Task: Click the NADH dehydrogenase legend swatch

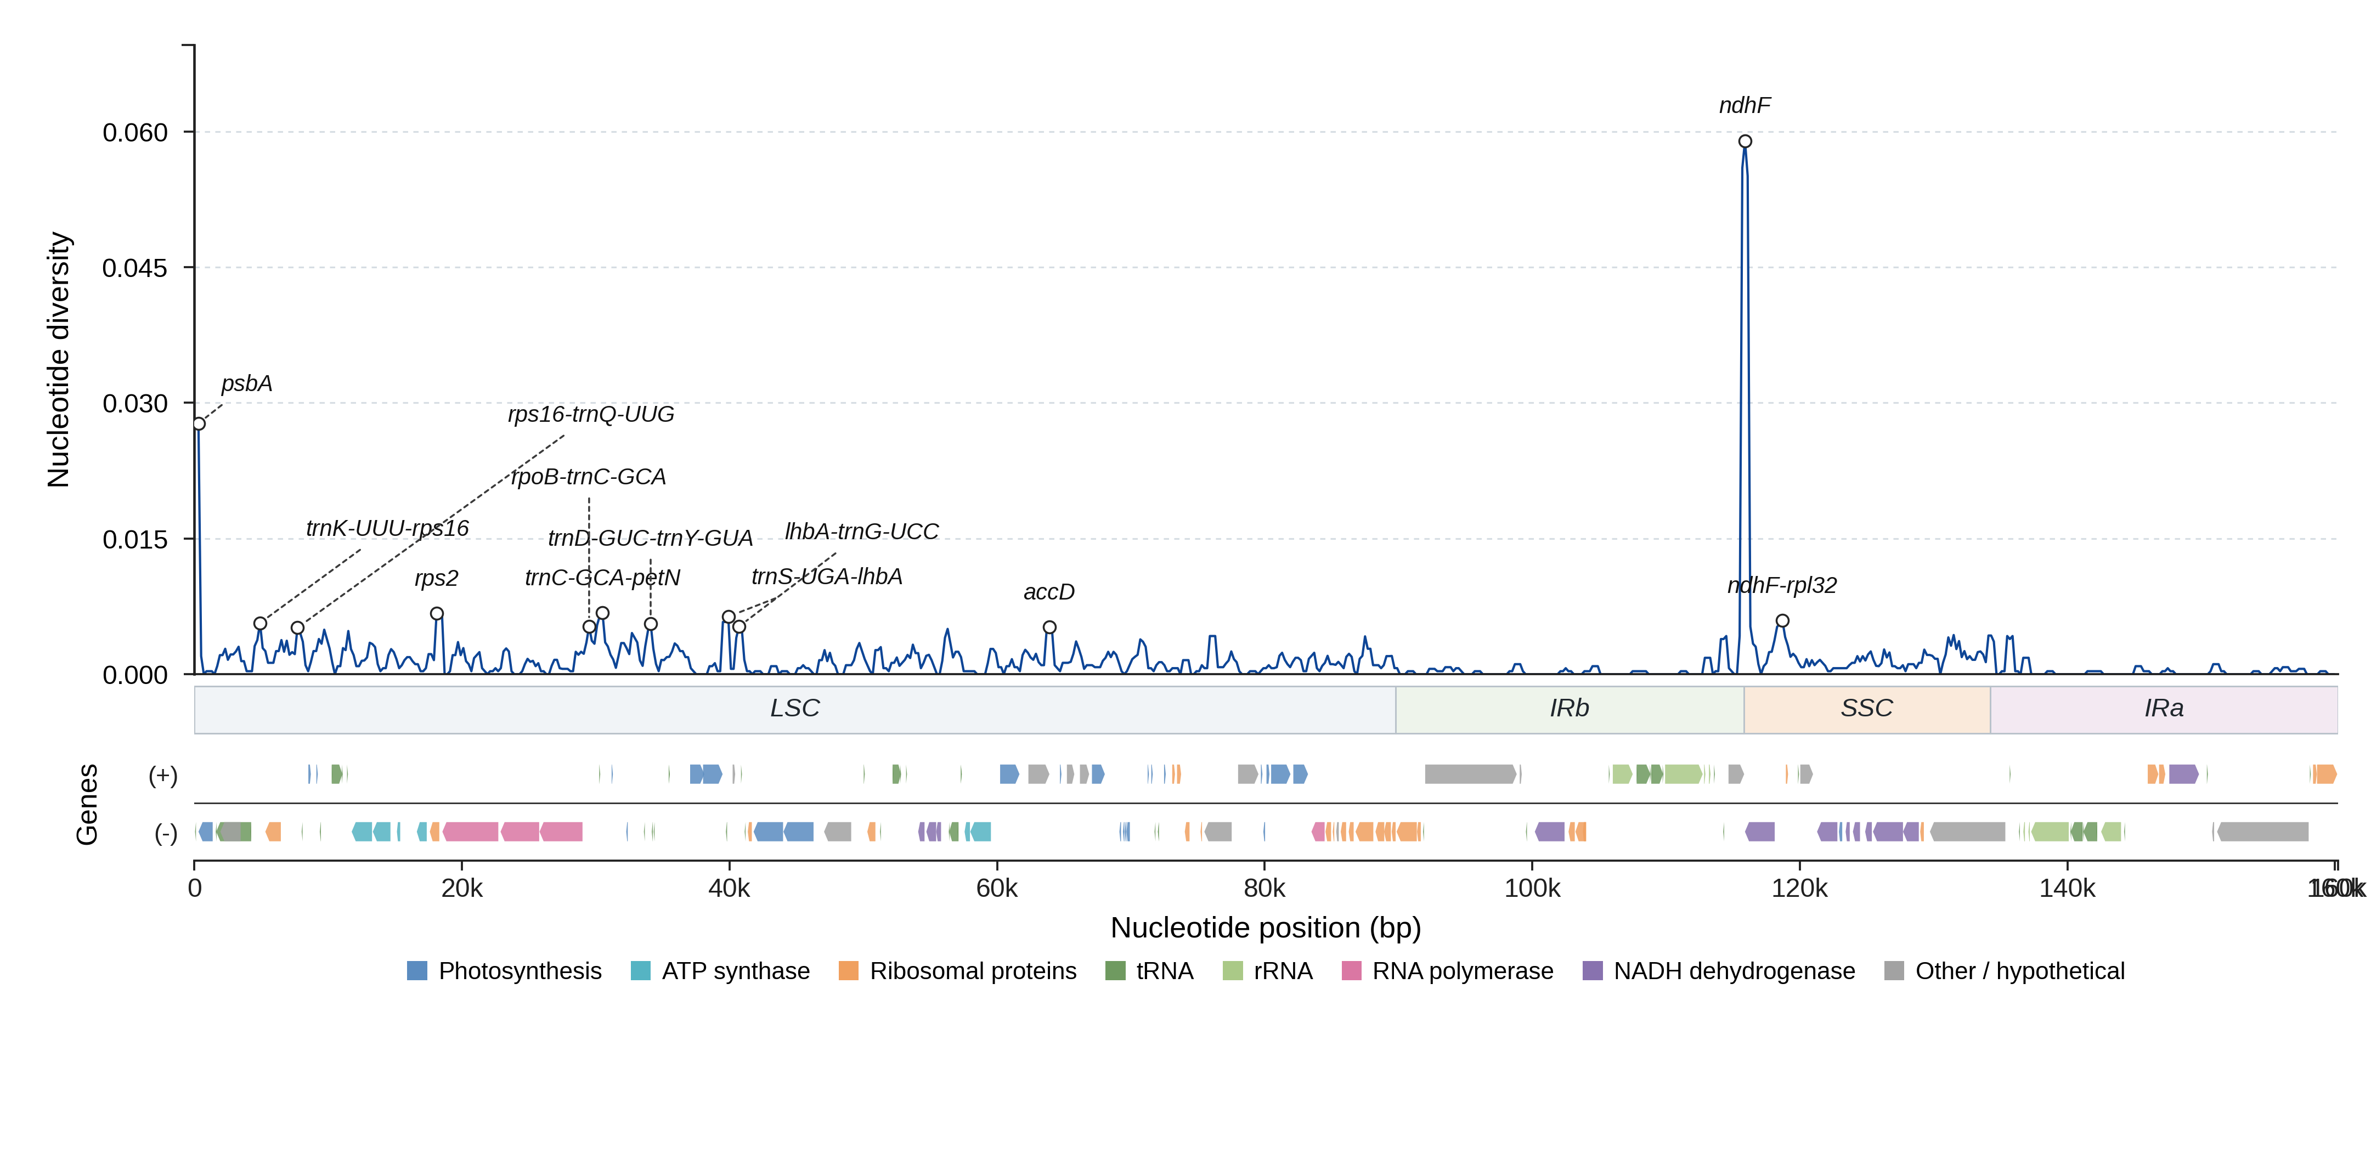Action: click(1593, 971)
